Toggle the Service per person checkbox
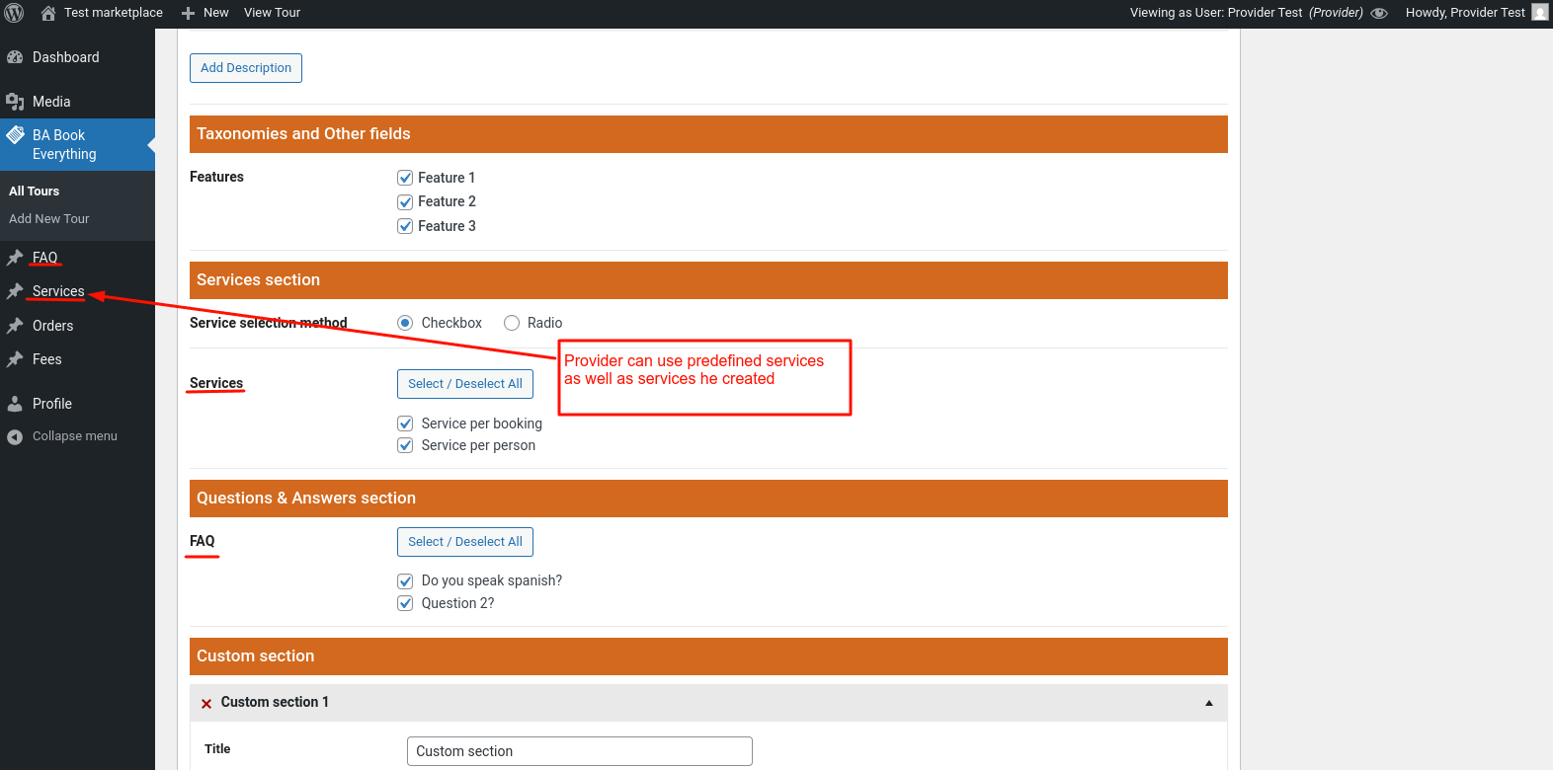Viewport: 1553px width, 770px height. (x=405, y=445)
